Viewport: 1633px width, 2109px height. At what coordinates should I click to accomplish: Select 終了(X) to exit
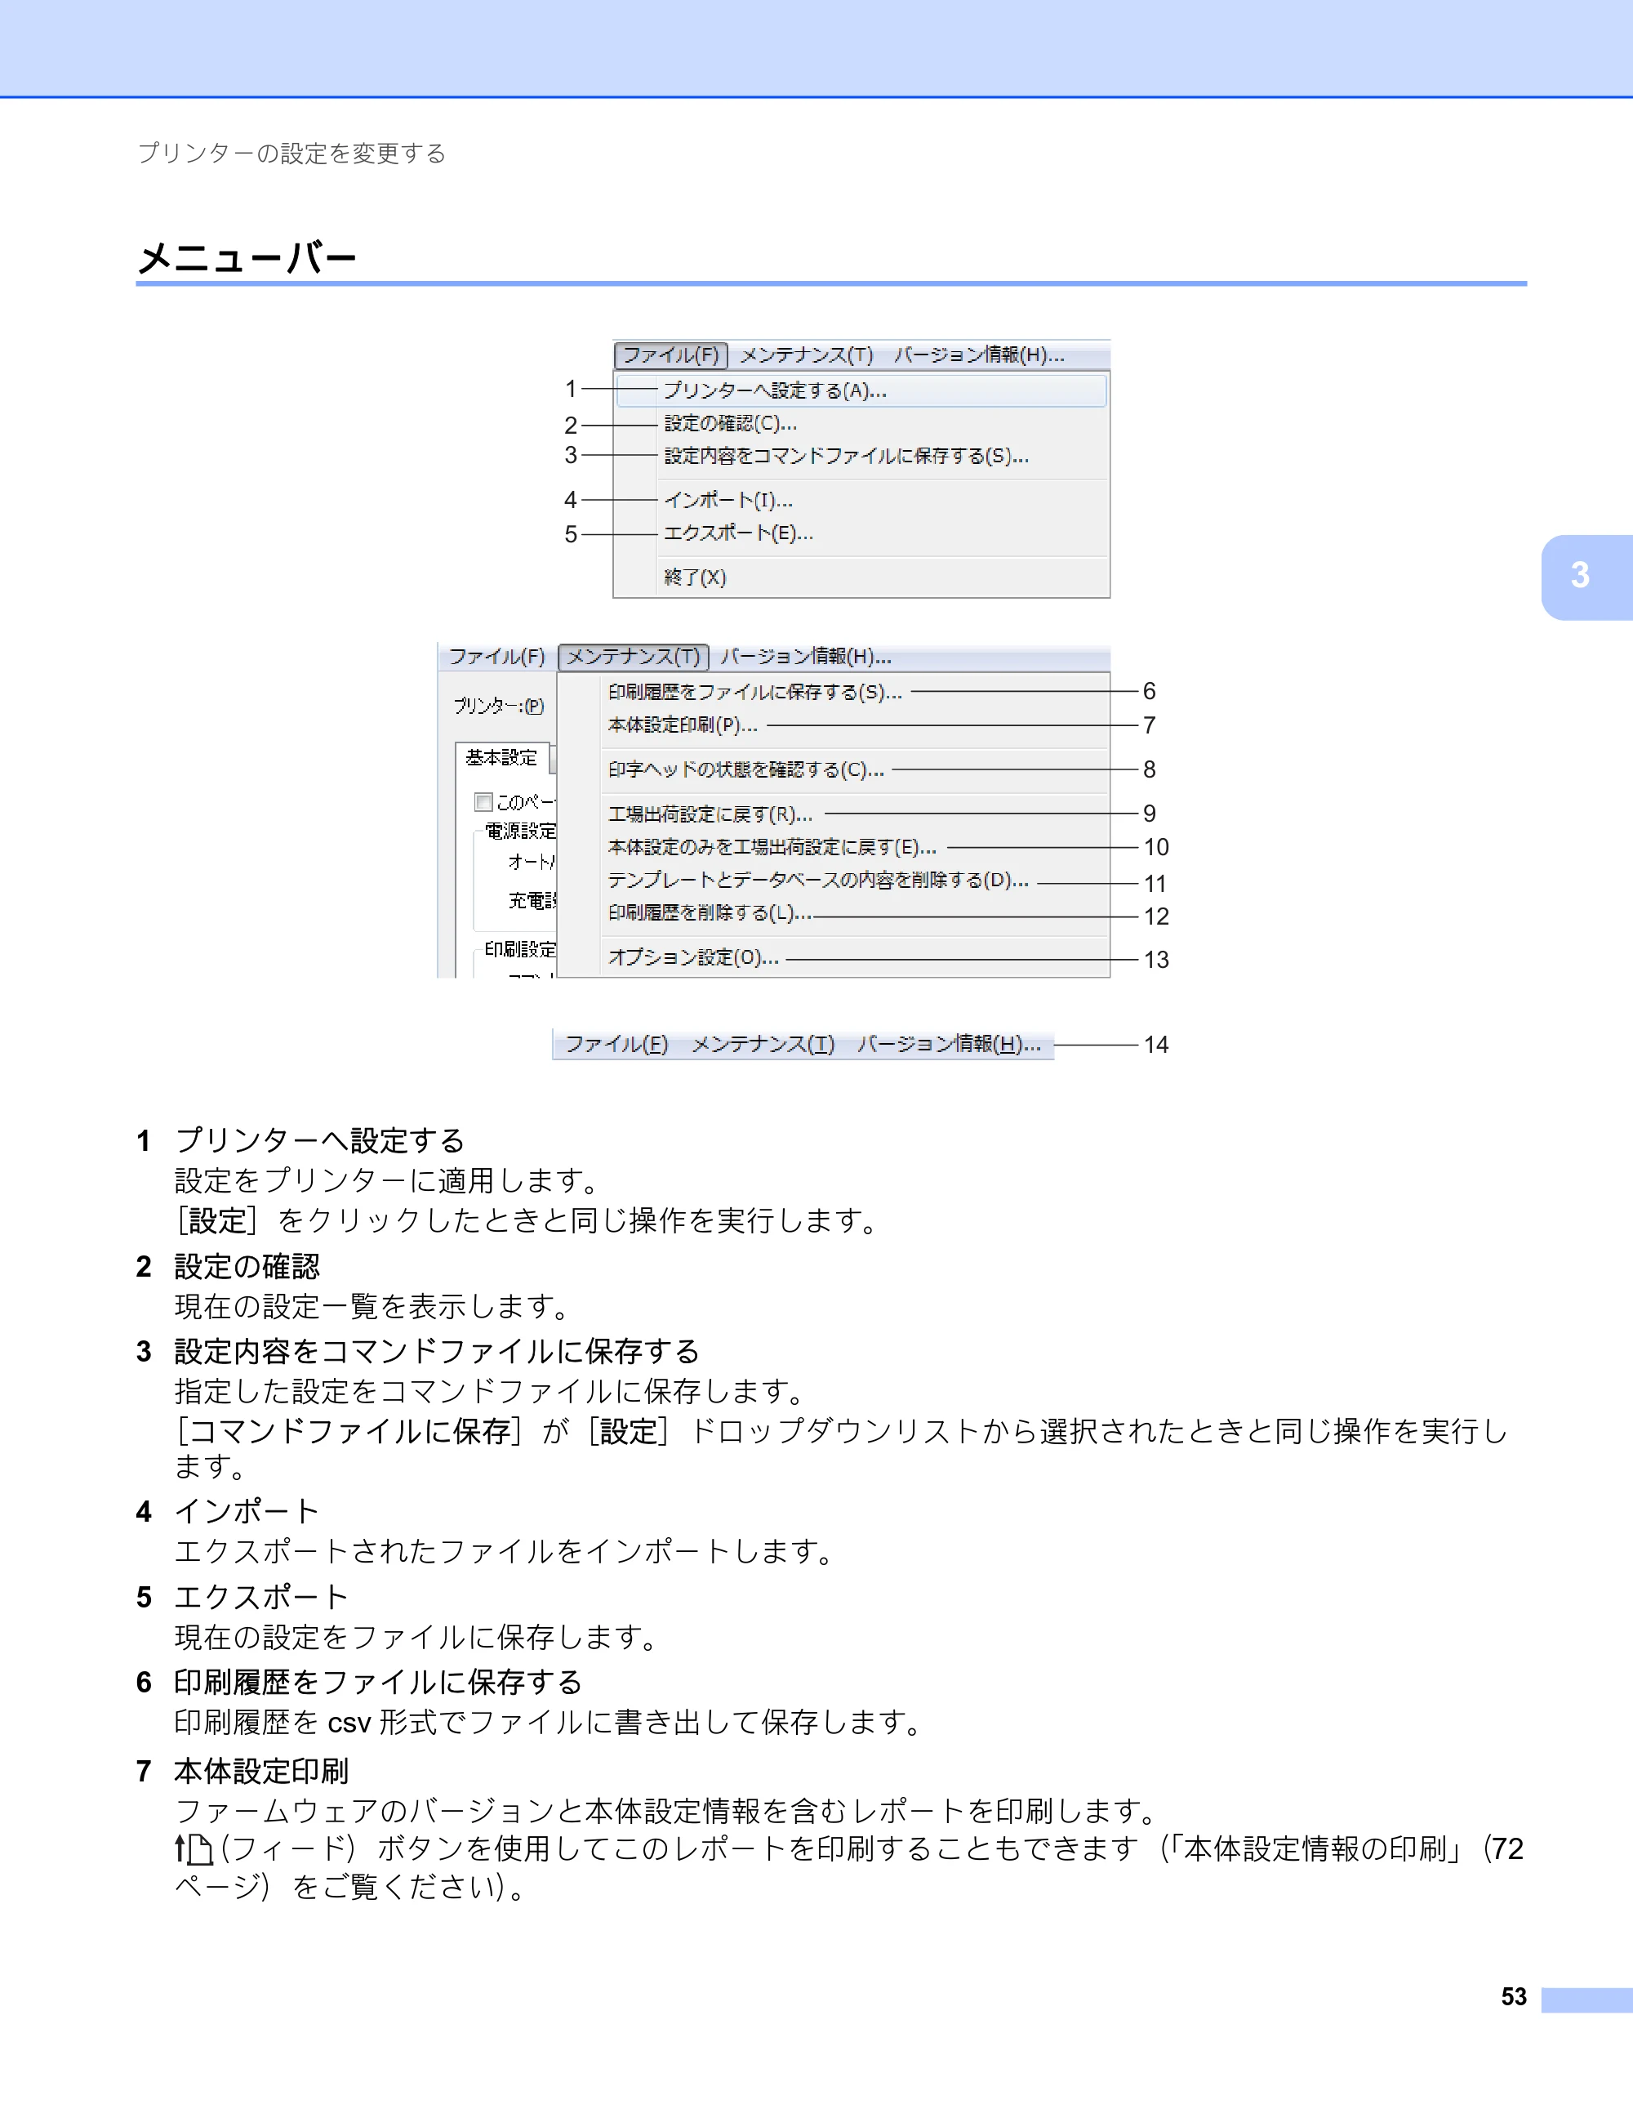coord(695,577)
